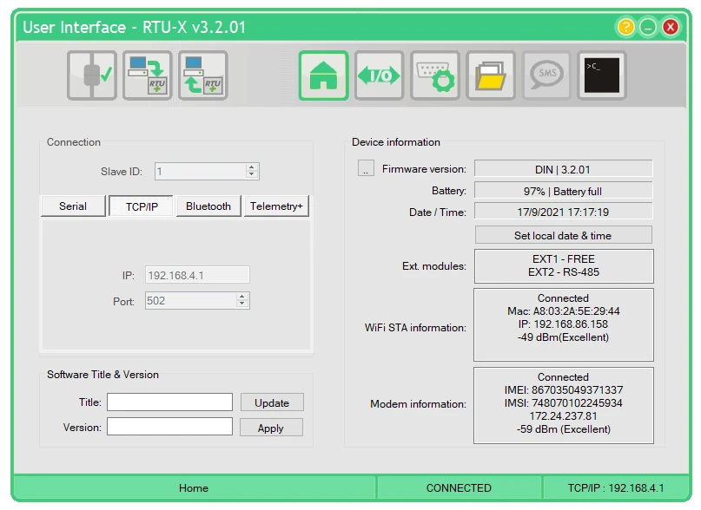The height and width of the screenshot is (510, 701).
Task: Decrease Slave ID with down arrow
Action: pyautogui.click(x=252, y=174)
